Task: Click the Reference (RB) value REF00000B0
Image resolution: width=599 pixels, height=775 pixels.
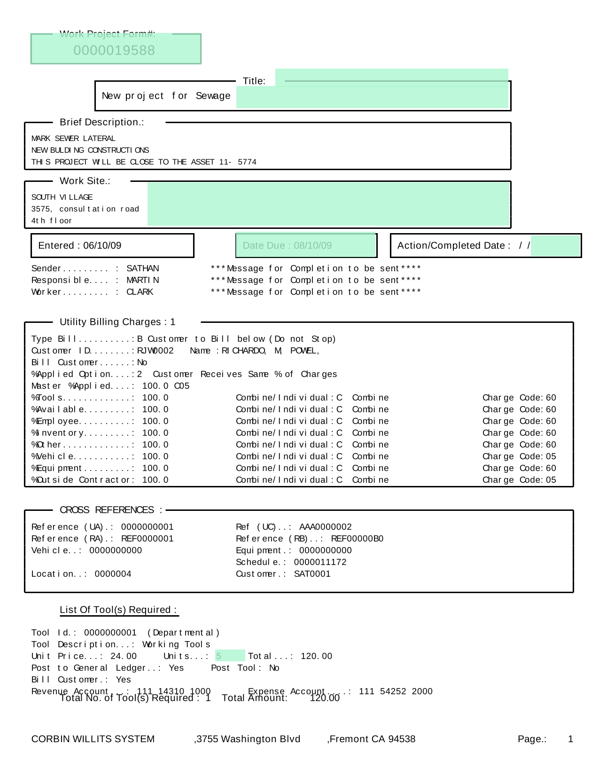Action: tap(358, 539)
